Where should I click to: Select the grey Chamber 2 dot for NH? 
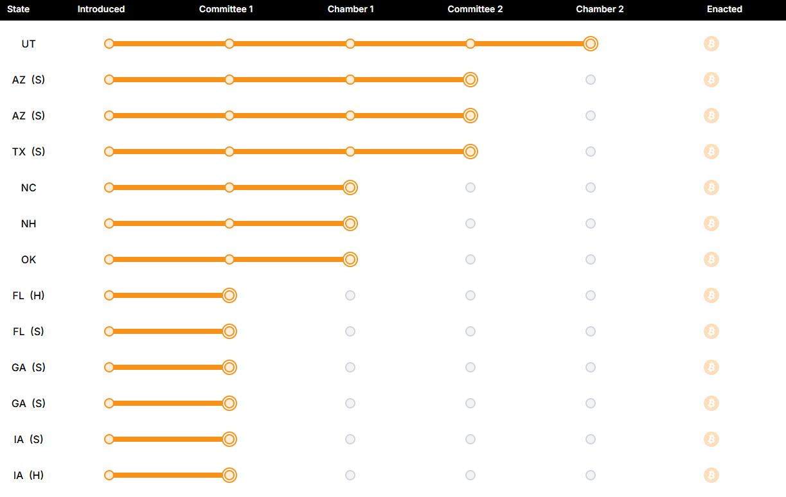591,223
